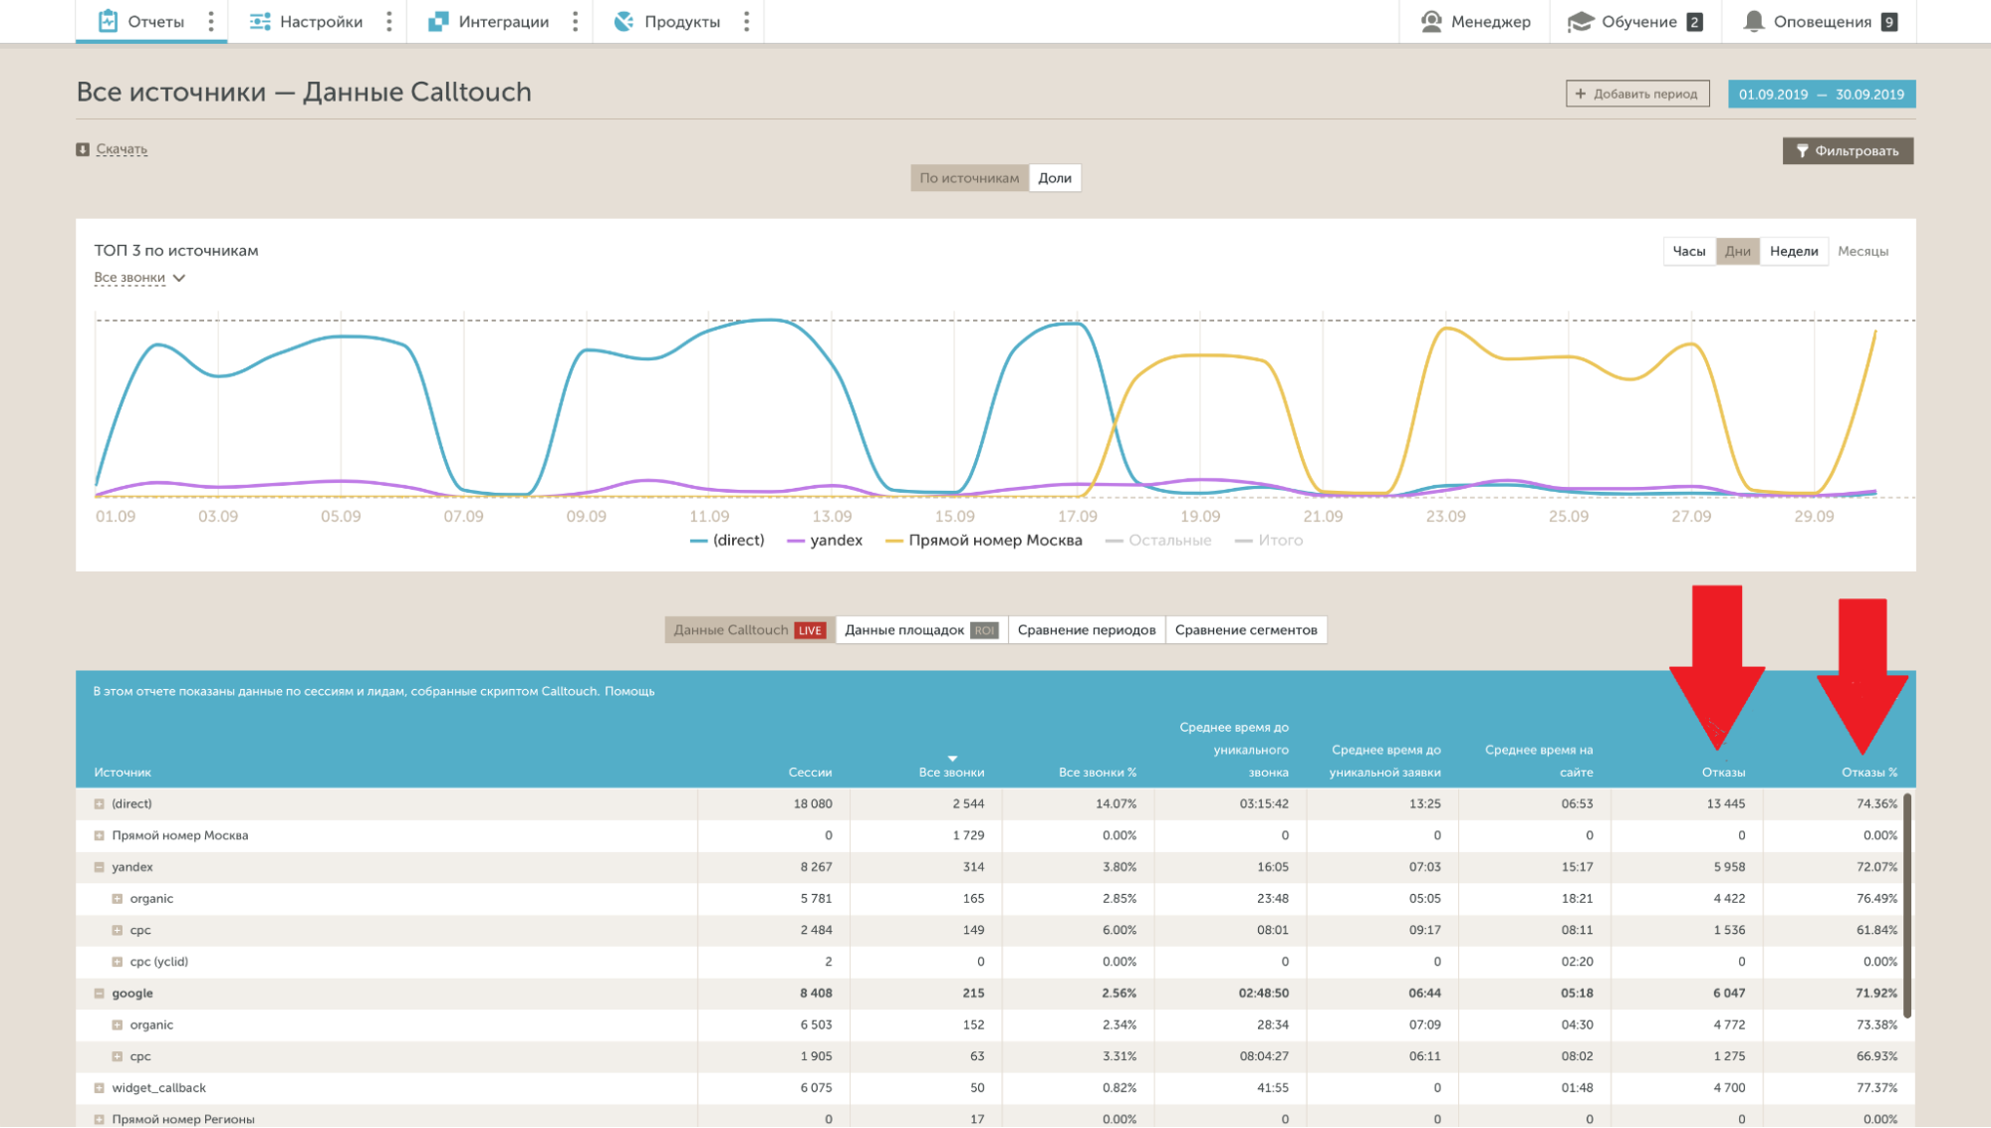Screen dimensions: 1991x1128
Task: Toggle Прямой номер Москва legend series
Action: point(984,541)
